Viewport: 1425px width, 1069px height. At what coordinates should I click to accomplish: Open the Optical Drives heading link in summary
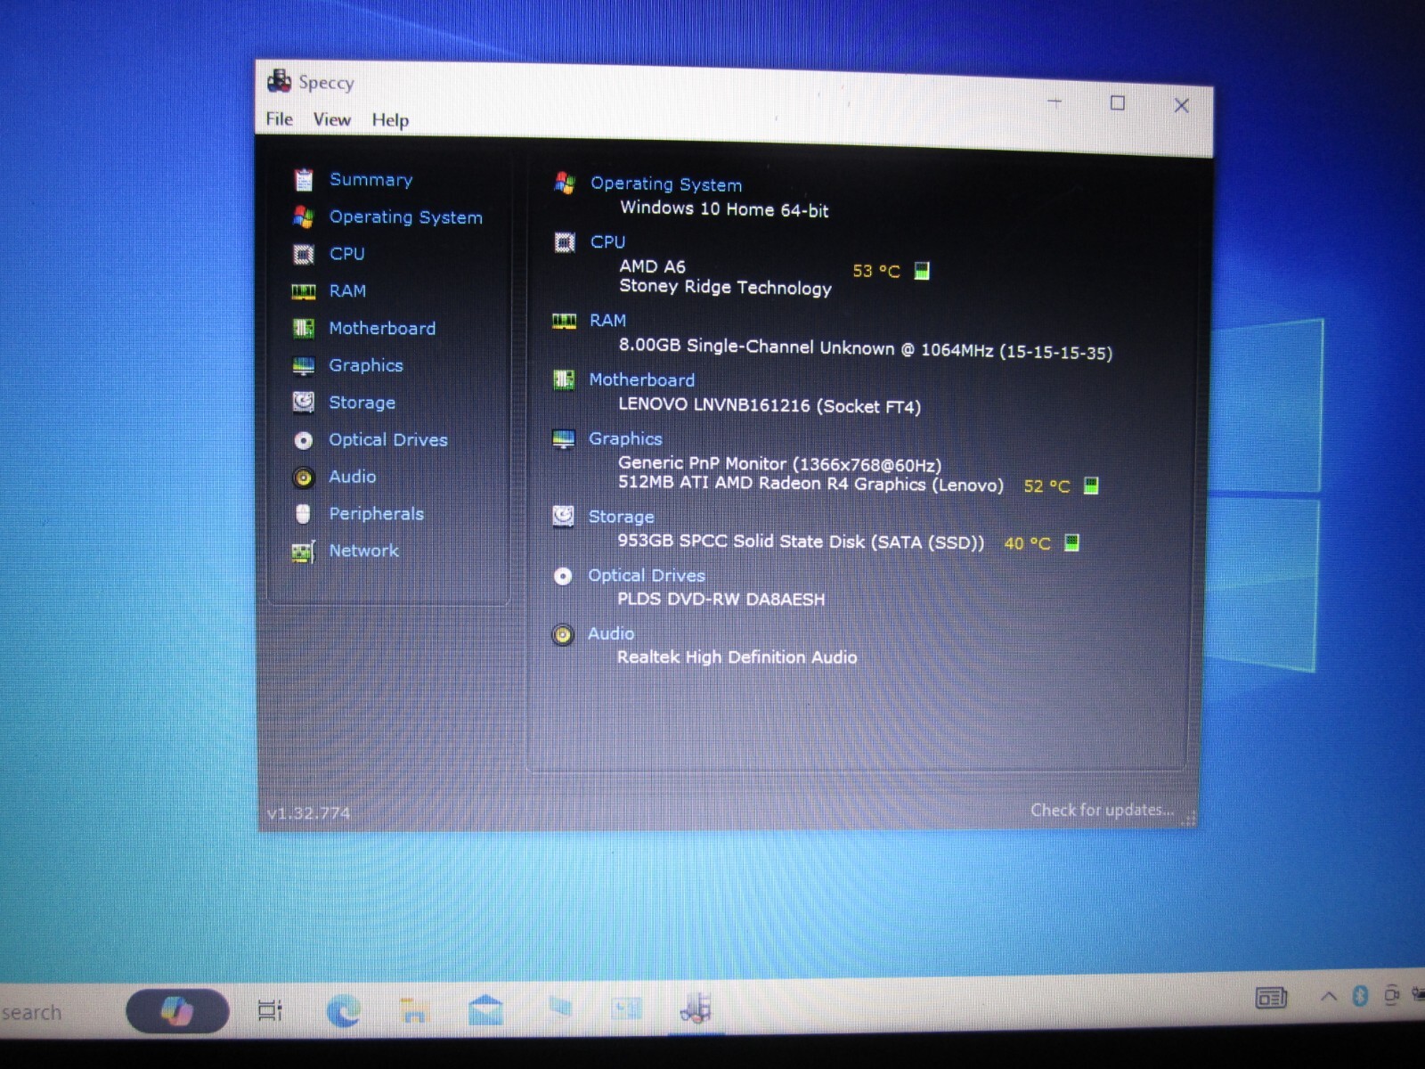646,575
